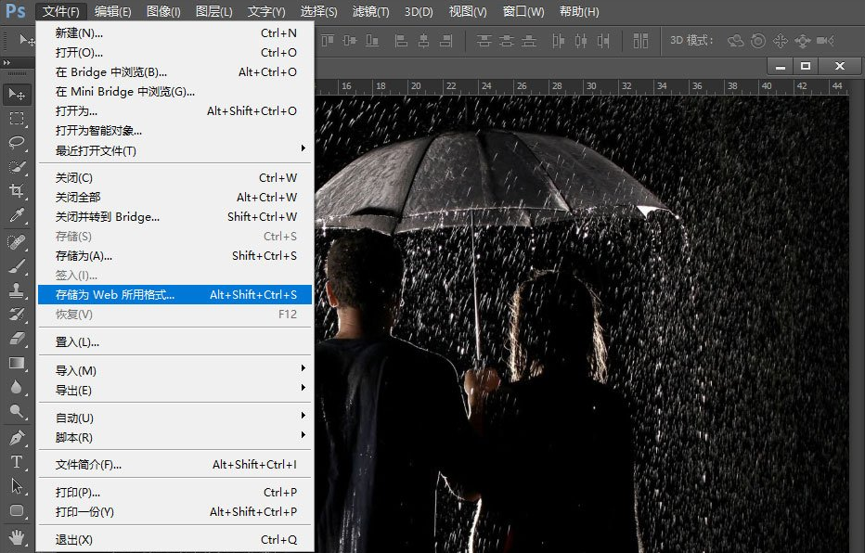This screenshot has height=553, width=865.
Task: Select the Eraser tool
Action: tap(17, 339)
